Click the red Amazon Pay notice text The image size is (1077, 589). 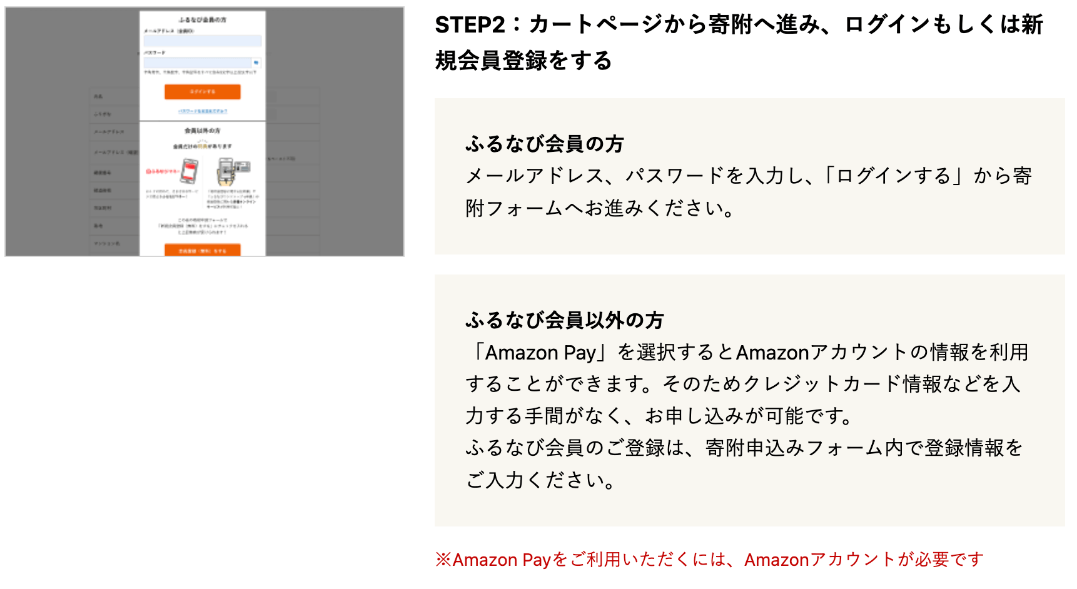click(x=709, y=559)
